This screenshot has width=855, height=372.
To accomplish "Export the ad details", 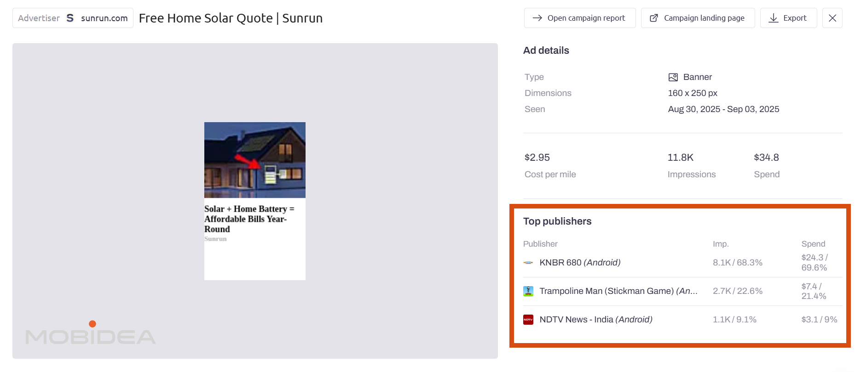I will pyautogui.click(x=788, y=18).
